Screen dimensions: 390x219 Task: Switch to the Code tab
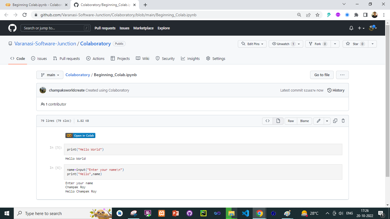coord(18,58)
